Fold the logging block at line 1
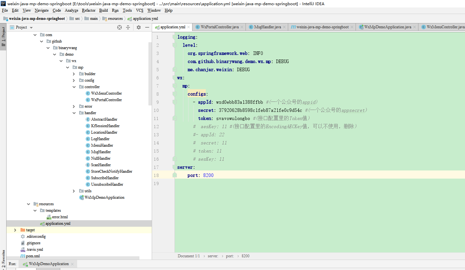Image resolution: width=465 pixels, height=270 pixels. tap(175, 37)
